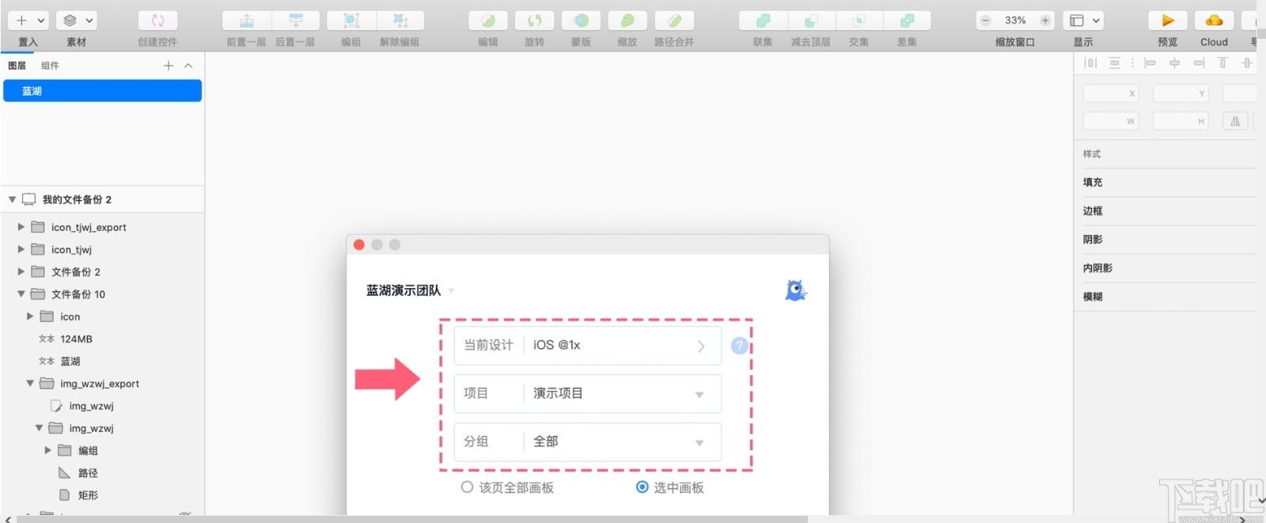Click the Create Symbol (创建控件) icon
This screenshot has width=1266, height=523.
coord(157,21)
